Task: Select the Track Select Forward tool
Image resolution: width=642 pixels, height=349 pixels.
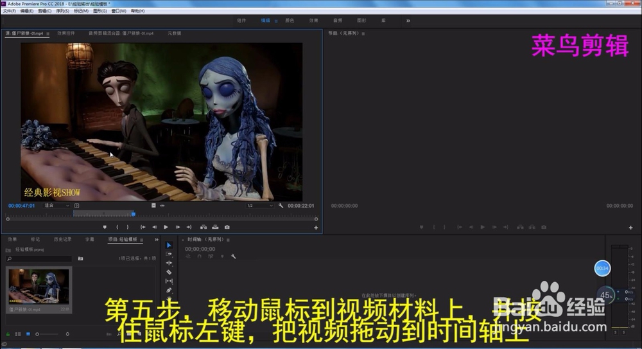Action: click(x=169, y=255)
